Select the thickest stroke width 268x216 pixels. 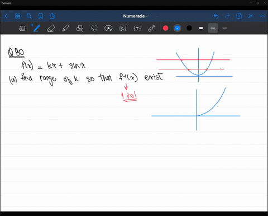(201, 28)
